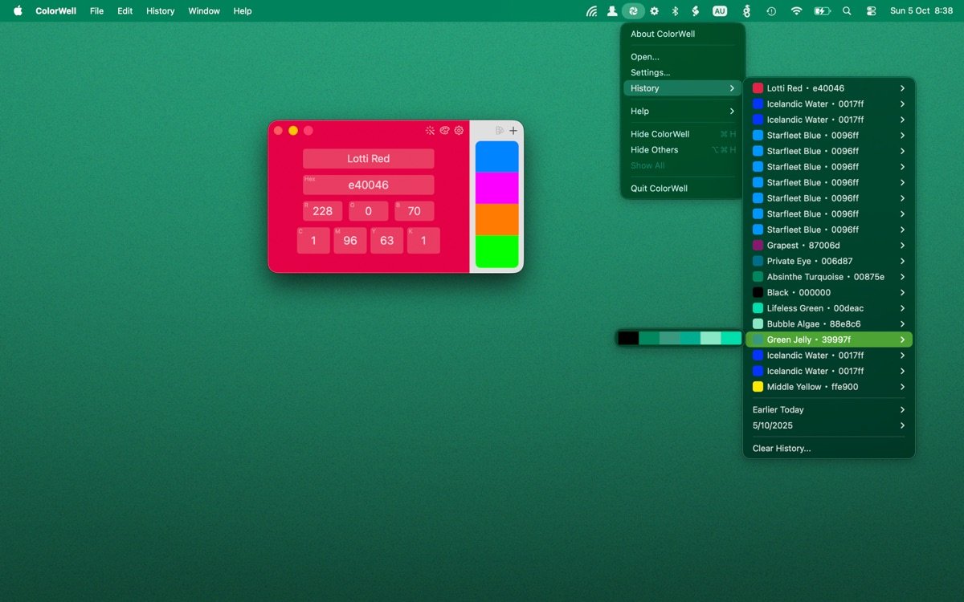This screenshot has height=602, width=964.
Task: Click the Hex field showing e40046
Action: coord(368,185)
